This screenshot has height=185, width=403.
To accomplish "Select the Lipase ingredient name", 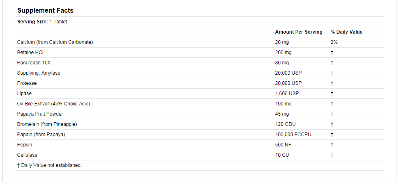I will point(24,94).
